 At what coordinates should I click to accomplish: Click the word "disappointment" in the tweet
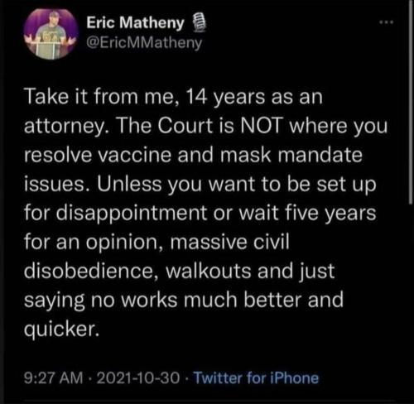(x=132, y=213)
